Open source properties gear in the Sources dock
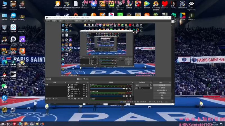Viewport: 225px width, 126px height. coord(75,99)
